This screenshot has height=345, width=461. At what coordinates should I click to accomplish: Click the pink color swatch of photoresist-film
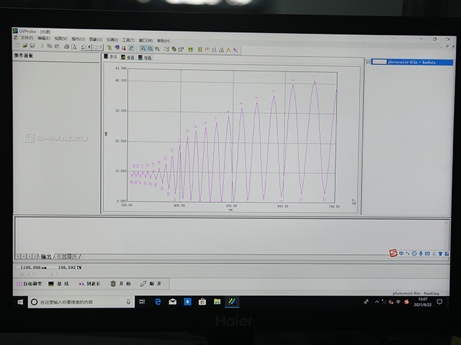coord(379,62)
